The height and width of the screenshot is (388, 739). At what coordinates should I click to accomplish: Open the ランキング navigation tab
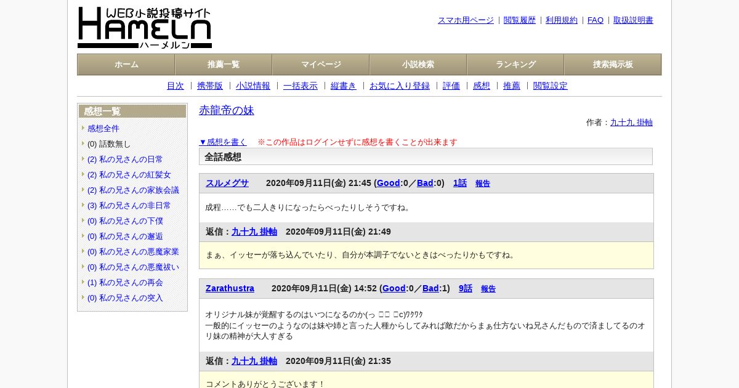[x=515, y=64]
